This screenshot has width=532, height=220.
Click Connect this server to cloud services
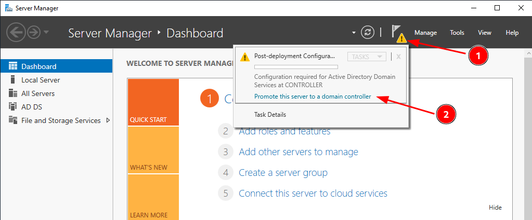[313, 193]
